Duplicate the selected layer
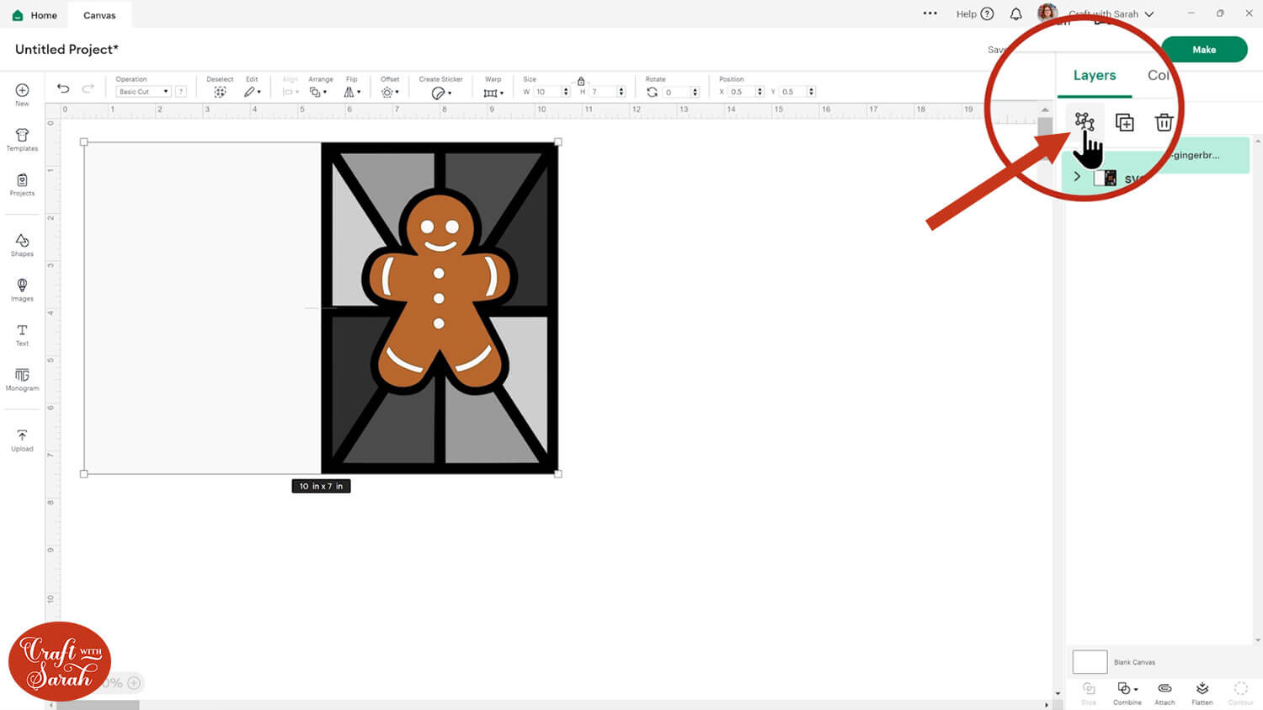 (x=1124, y=122)
